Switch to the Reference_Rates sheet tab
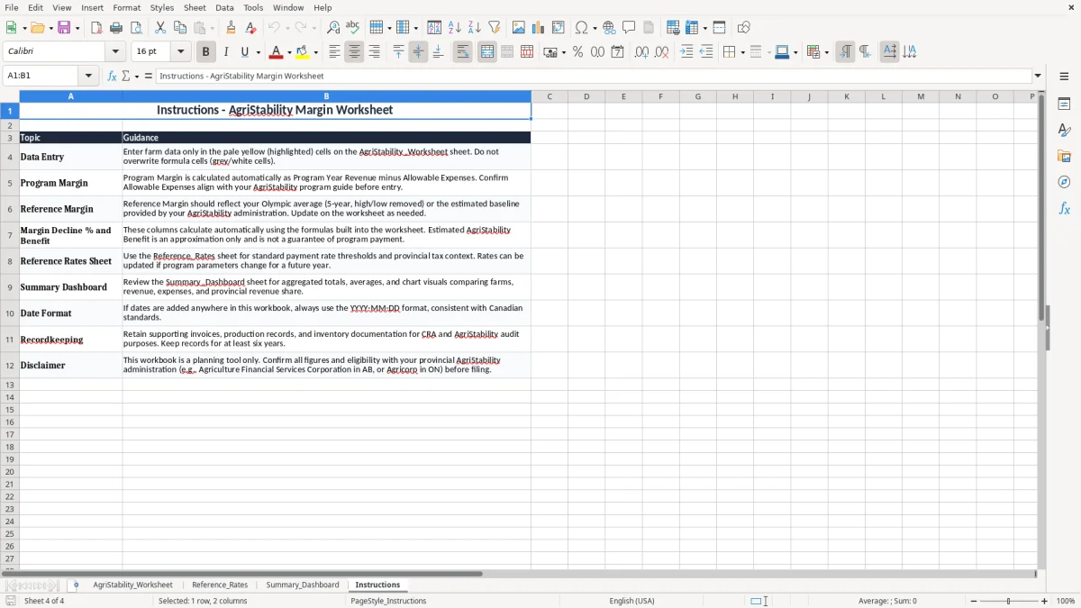 click(220, 585)
